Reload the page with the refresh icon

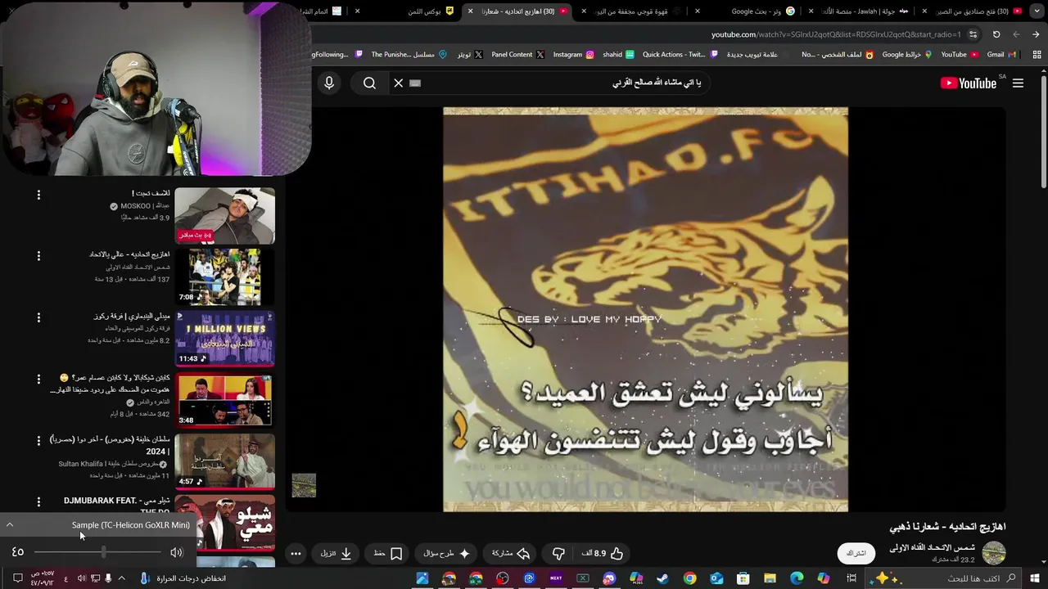996,34
